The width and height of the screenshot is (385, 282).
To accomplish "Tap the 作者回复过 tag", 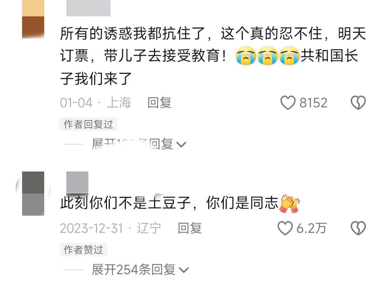I will pos(88,124).
